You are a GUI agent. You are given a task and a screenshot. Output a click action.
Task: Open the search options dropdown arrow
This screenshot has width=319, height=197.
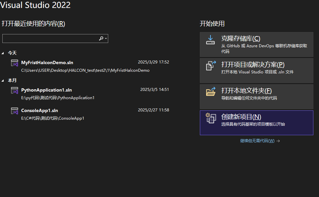point(106,39)
